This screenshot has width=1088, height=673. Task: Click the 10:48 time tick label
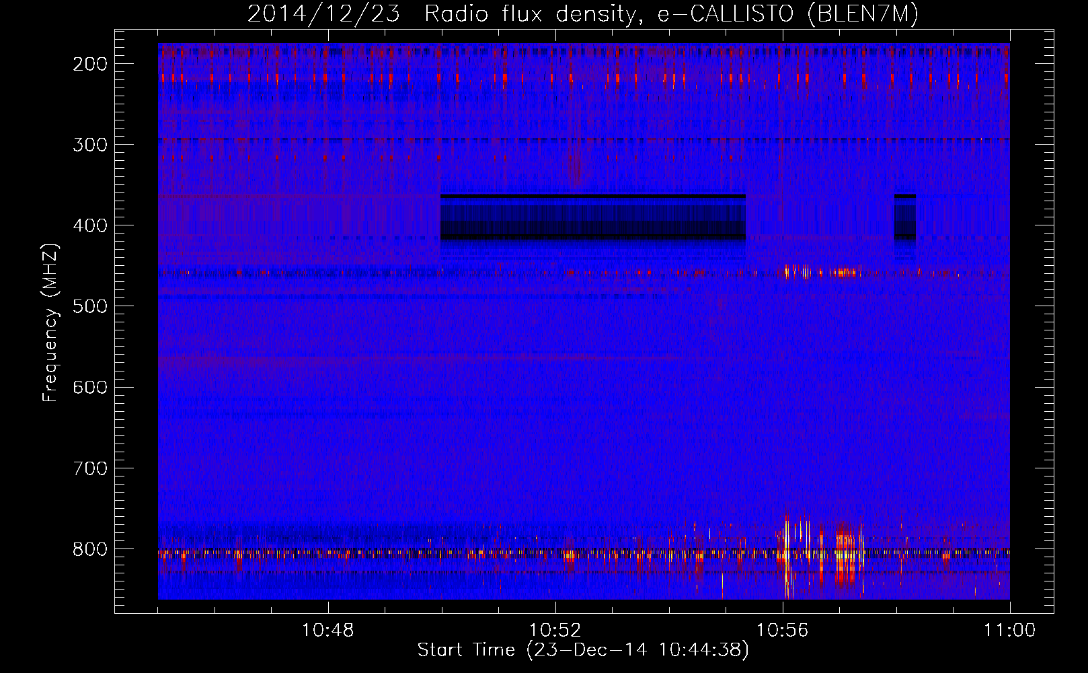(328, 631)
